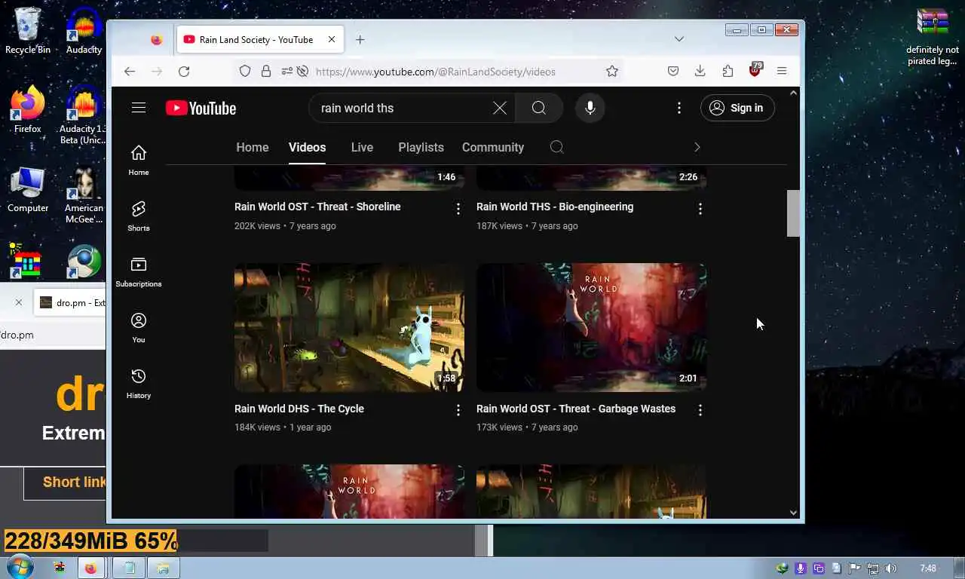Select the Videos tab
This screenshot has width=965, height=579.
(307, 147)
